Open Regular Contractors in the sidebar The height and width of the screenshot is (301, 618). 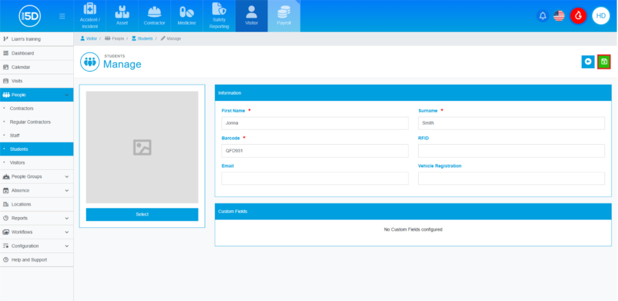tap(30, 121)
